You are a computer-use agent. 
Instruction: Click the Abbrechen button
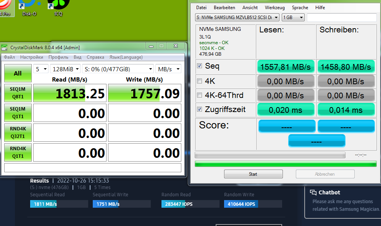325,174
